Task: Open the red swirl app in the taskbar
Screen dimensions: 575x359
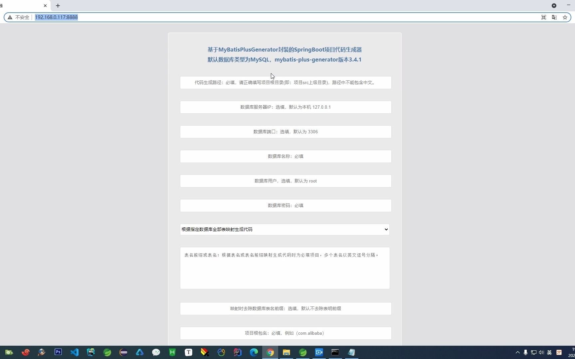Action: pyautogui.click(x=26, y=352)
